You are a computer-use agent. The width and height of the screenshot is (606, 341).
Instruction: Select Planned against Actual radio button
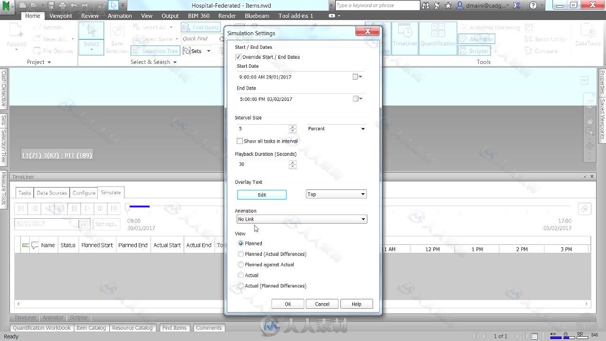coord(241,265)
